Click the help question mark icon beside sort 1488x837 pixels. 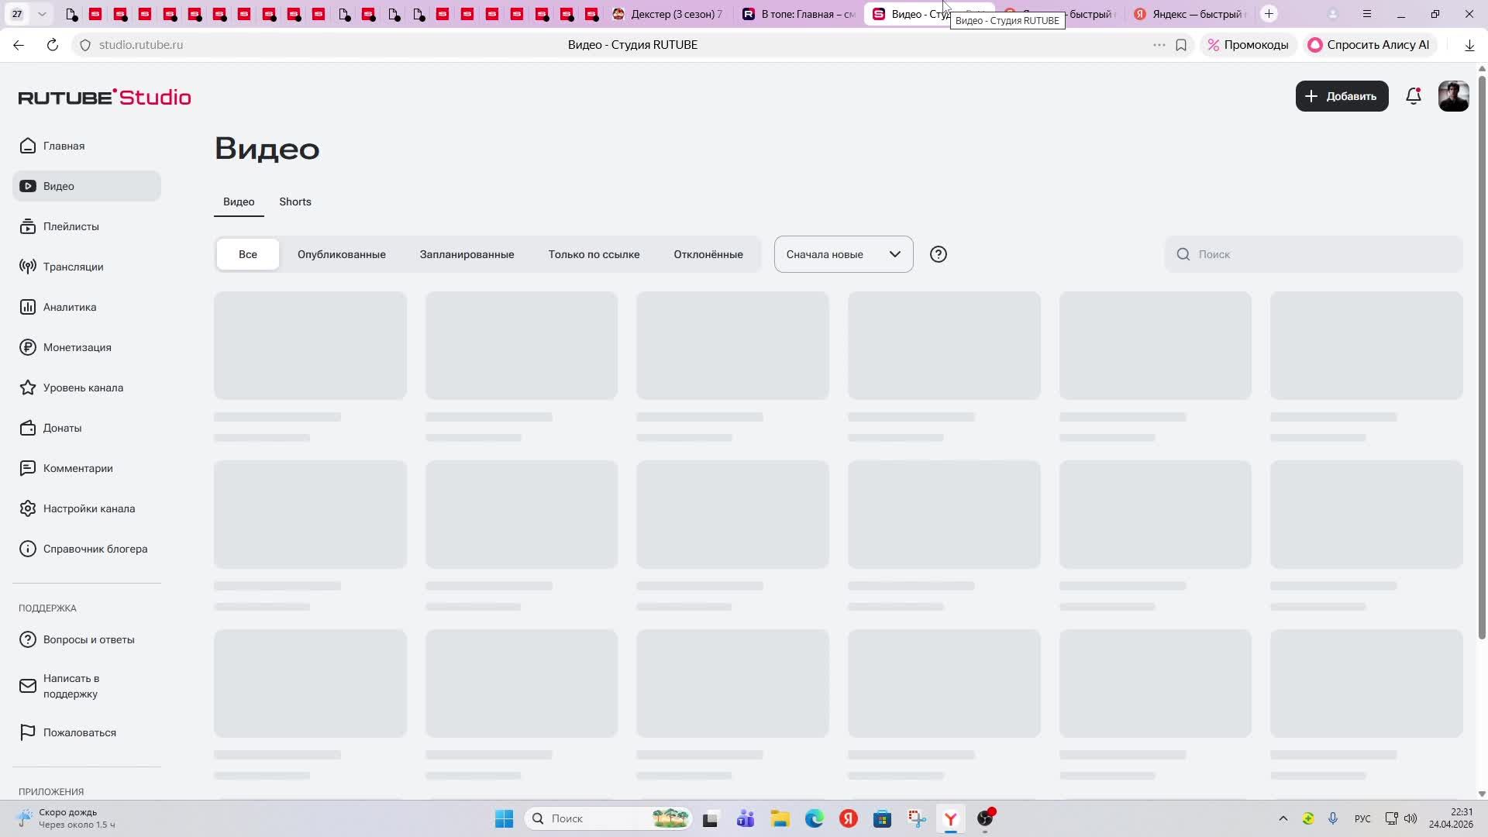938,254
